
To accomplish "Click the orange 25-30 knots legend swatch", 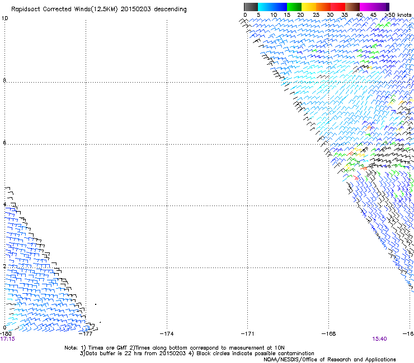I will pos(323,7).
